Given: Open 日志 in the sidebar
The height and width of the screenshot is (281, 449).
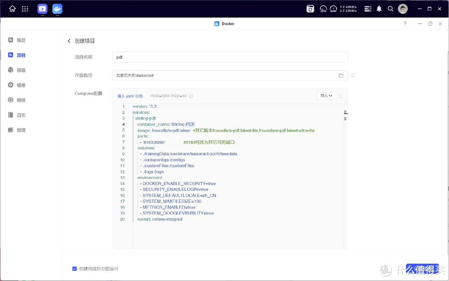Looking at the screenshot, I should pos(21,115).
